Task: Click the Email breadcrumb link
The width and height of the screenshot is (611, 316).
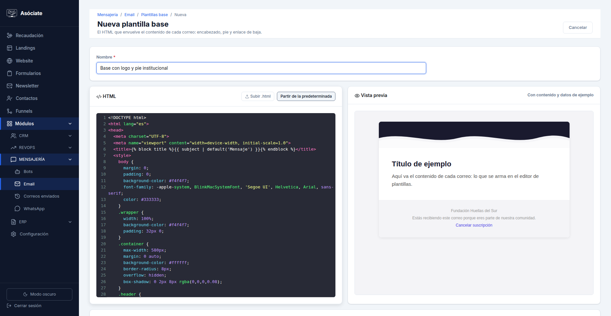Action: point(130,15)
